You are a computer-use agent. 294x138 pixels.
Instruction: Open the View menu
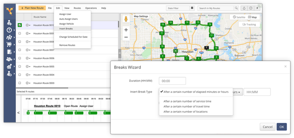tap(67, 8)
